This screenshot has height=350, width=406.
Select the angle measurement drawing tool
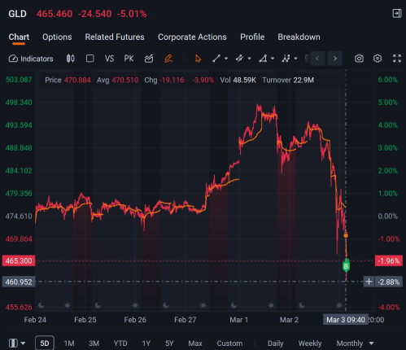(x=263, y=59)
